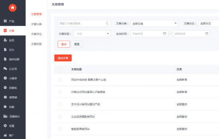The height and width of the screenshot is (139, 219).
Task: Open the 文章评论 submenu item
Action: point(36,34)
